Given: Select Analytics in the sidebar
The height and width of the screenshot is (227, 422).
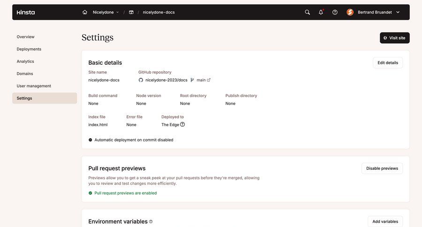Looking at the screenshot, I should (x=25, y=61).
